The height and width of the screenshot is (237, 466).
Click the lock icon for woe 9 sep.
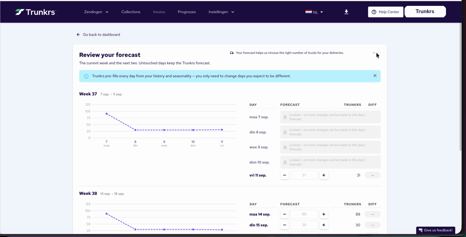(x=285, y=147)
